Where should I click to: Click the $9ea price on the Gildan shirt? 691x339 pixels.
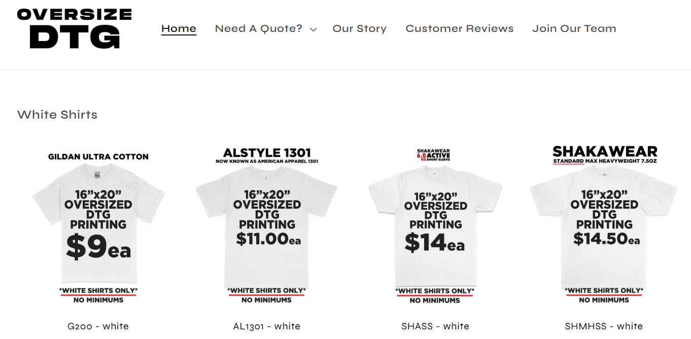click(98, 247)
